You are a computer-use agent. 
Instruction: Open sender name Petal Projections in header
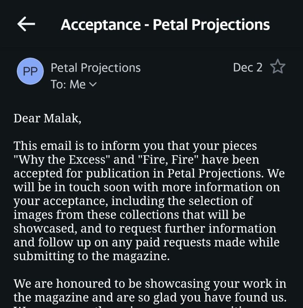pyautogui.click(x=95, y=68)
